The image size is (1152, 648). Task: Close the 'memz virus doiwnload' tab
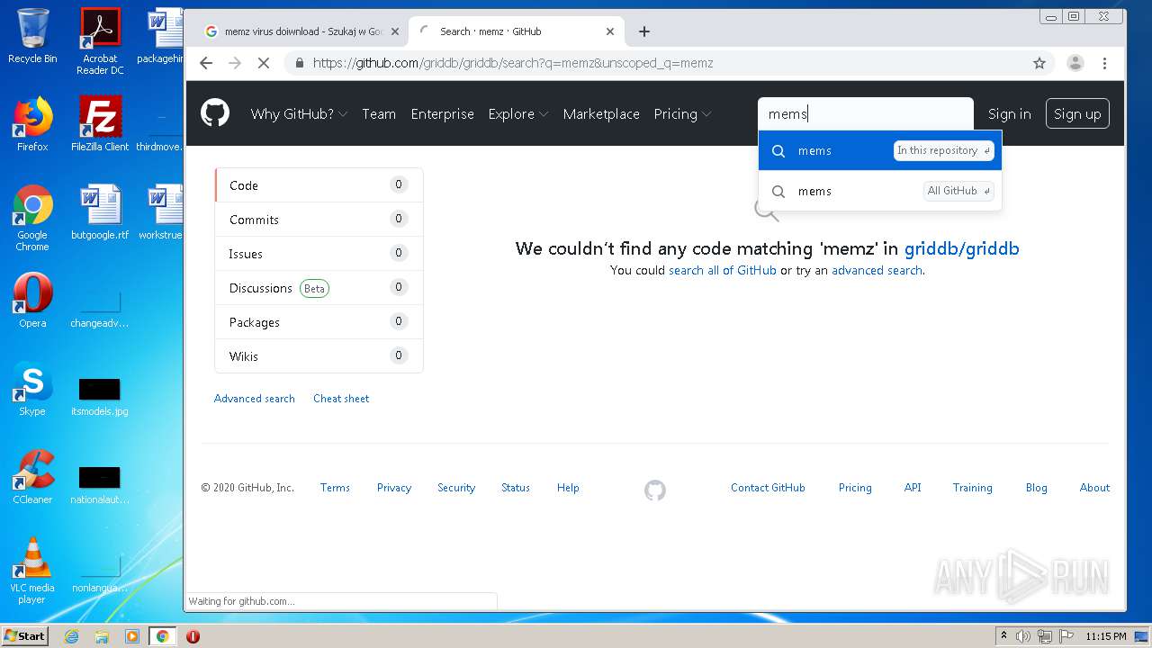394,31
